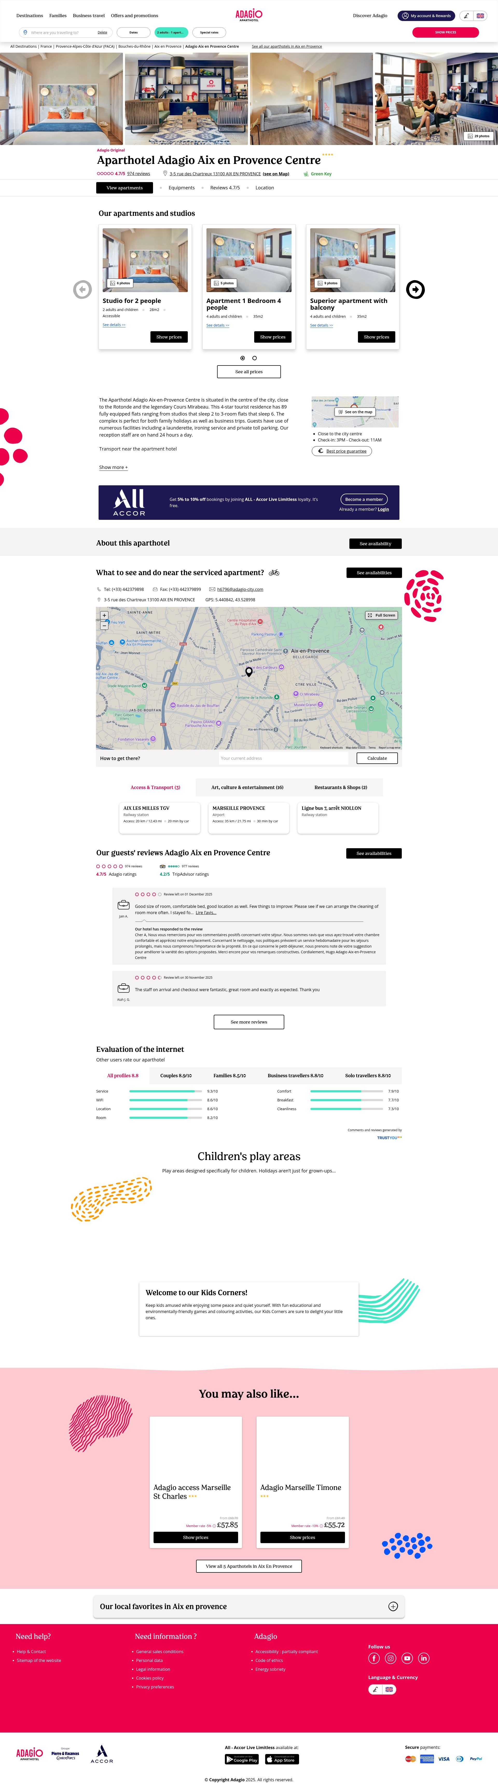Select the first carousel page dot
Viewport: 498px width, 1788px height.
pyautogui.click(x=243, y=358)
